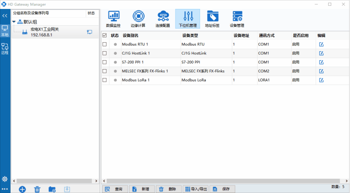Click the edit icon for Modbus RTU 1
This screenshot has width=350, height=193.
tap(321, 45)
